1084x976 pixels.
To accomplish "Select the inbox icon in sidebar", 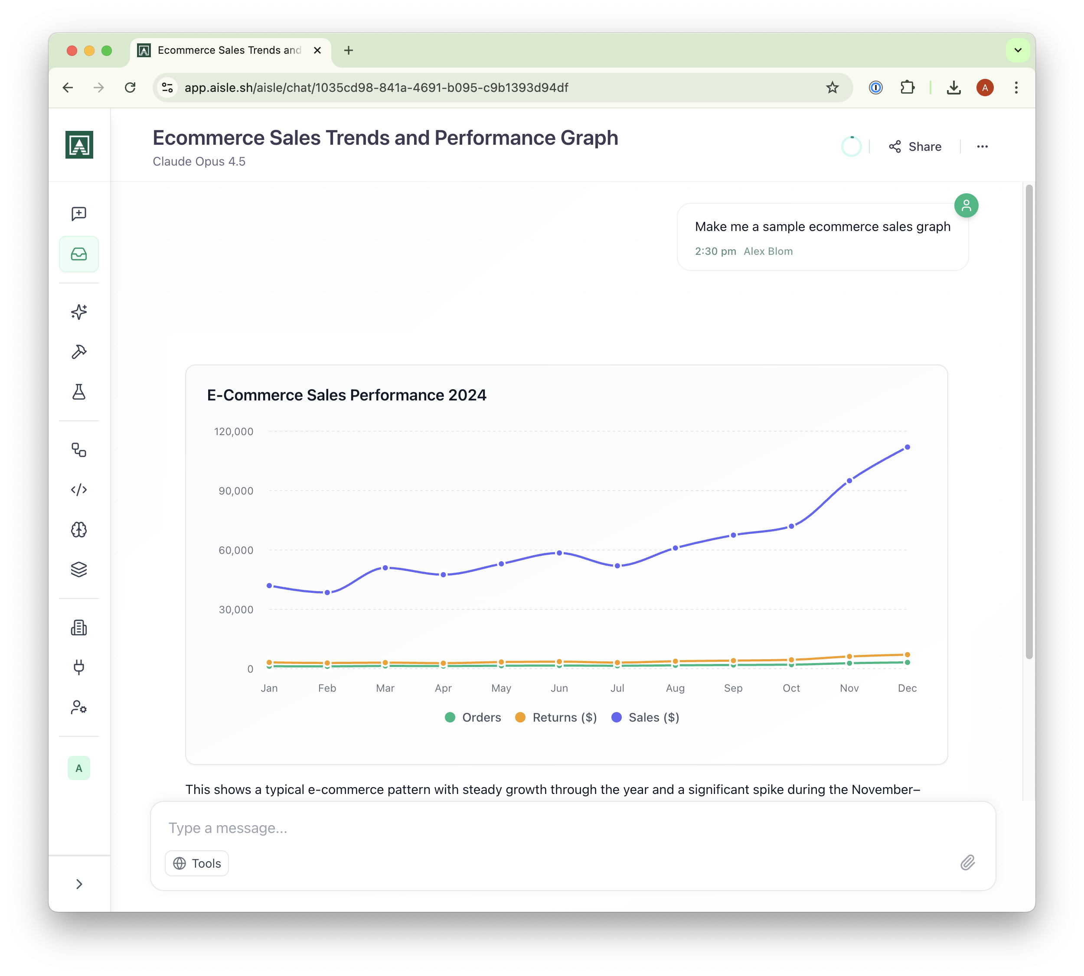I will pos(79,254).
